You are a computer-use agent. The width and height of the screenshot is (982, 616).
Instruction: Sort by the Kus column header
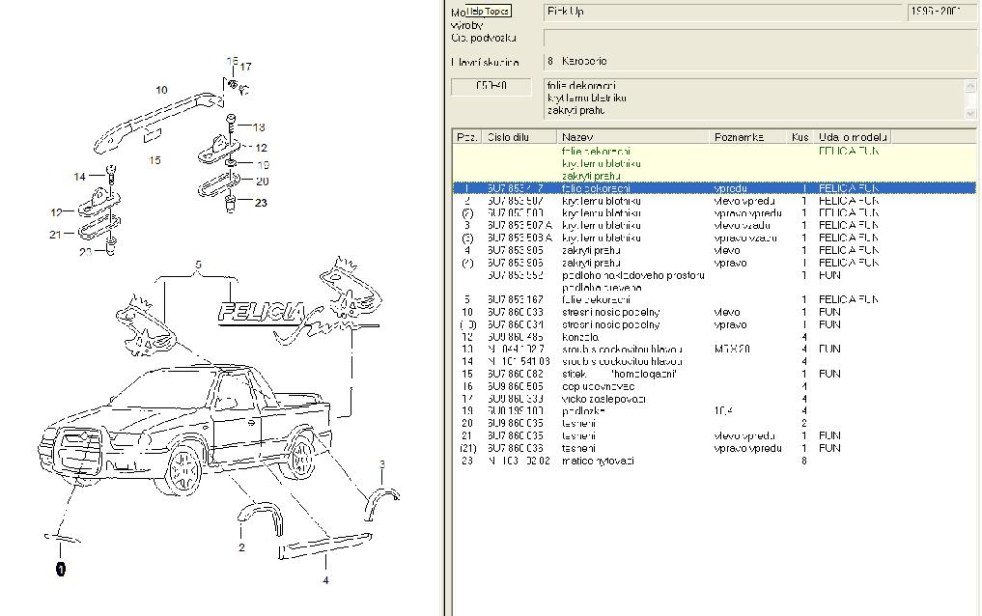[x=800, y=137]
